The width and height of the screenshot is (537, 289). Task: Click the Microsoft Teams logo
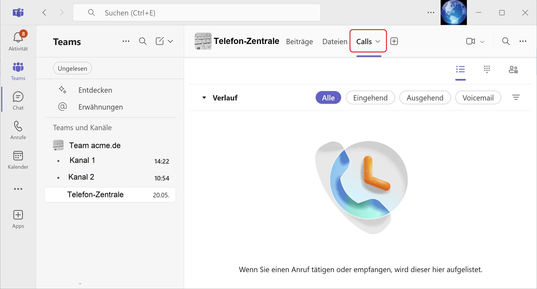click(x=18, y=13)
